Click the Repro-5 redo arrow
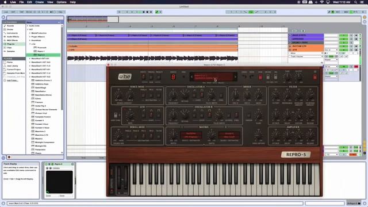This screenshot has height=207, width=368. pyautogui.click(x=252, y=76)
